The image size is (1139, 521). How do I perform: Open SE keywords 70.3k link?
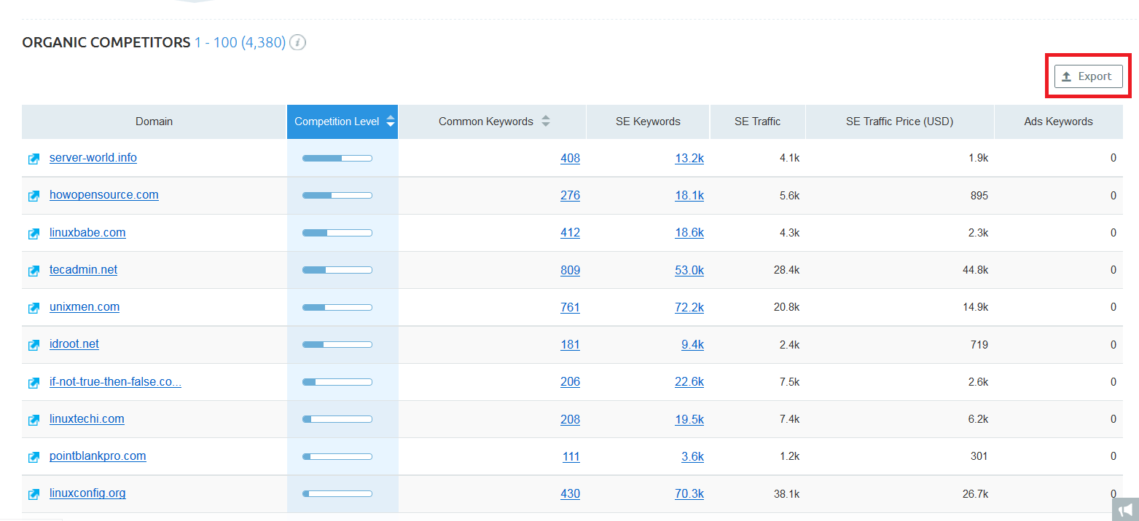pyautogui.click(x=689, y=493)
